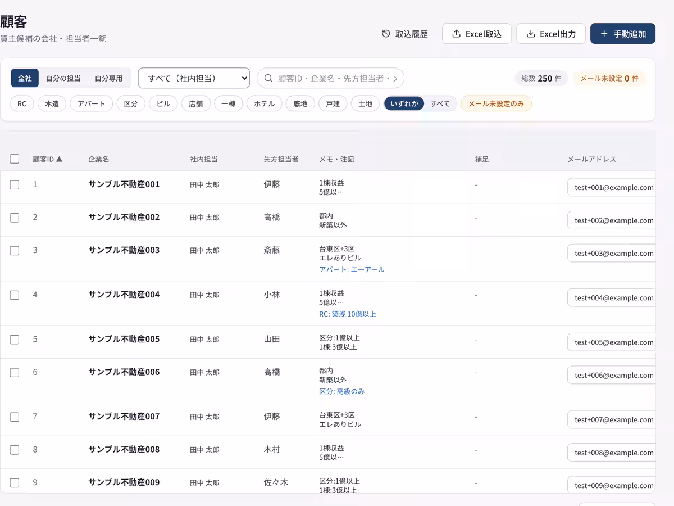Switch to the 自分の担当 tab

click(63, 78)
